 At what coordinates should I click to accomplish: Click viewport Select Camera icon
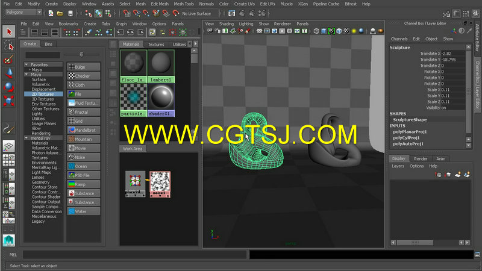[x=210, y=31]
